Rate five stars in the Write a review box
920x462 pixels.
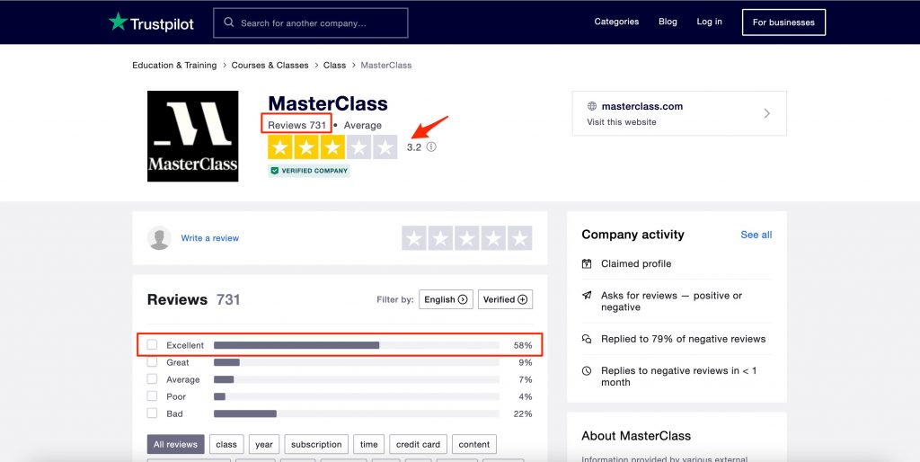click(520, 238)
